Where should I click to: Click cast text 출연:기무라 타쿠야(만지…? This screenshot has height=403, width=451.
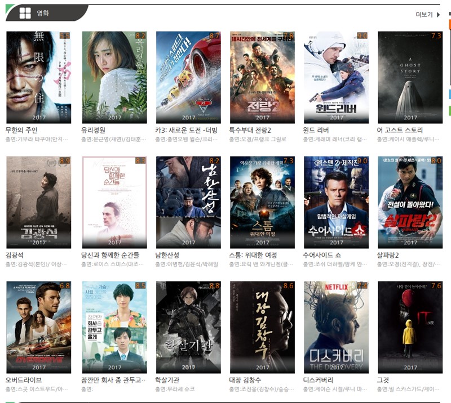point(37,140)
